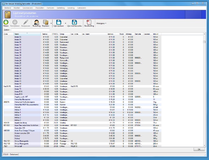Click the Kruiden group cell
The height and width of the screenshot is (160, 209).
(62, 102)
